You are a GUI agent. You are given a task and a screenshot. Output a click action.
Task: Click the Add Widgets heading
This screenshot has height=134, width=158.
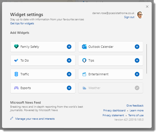(20, 33)
